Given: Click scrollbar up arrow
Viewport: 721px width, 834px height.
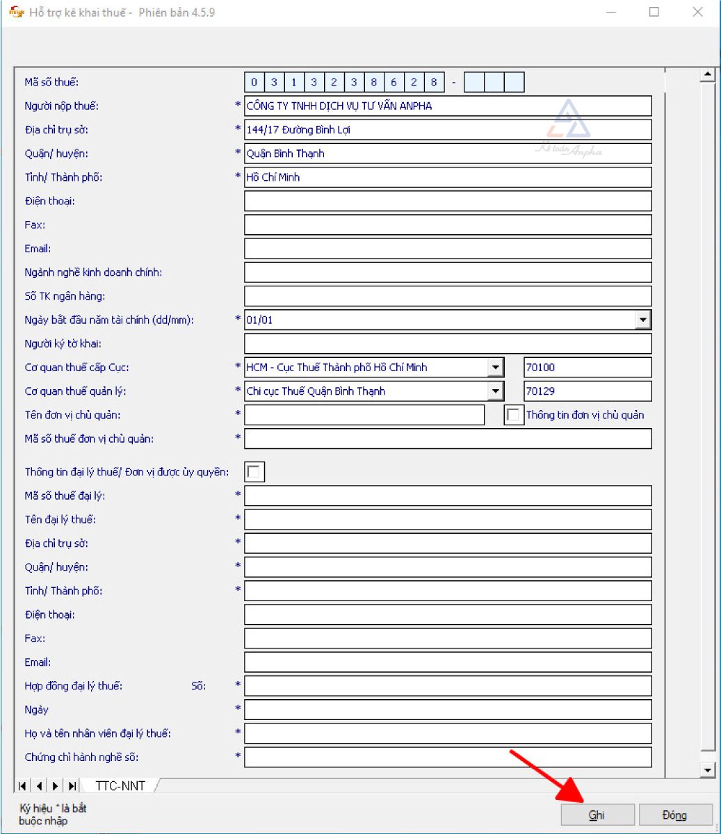Looking at the screenshot, I should coord(708,75).
